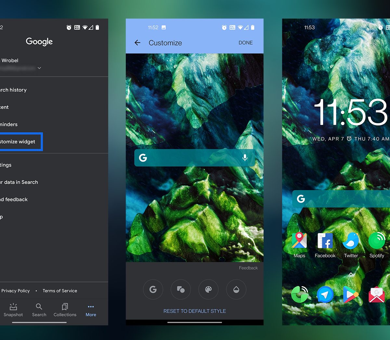Switch to the Snapshot tab
The image size is (390, 340).
click(13, 310)
